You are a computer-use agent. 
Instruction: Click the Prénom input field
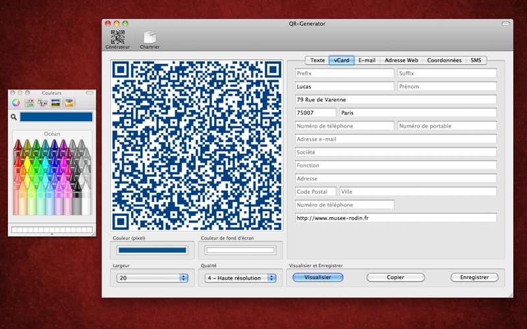click(x=447, y=86)
